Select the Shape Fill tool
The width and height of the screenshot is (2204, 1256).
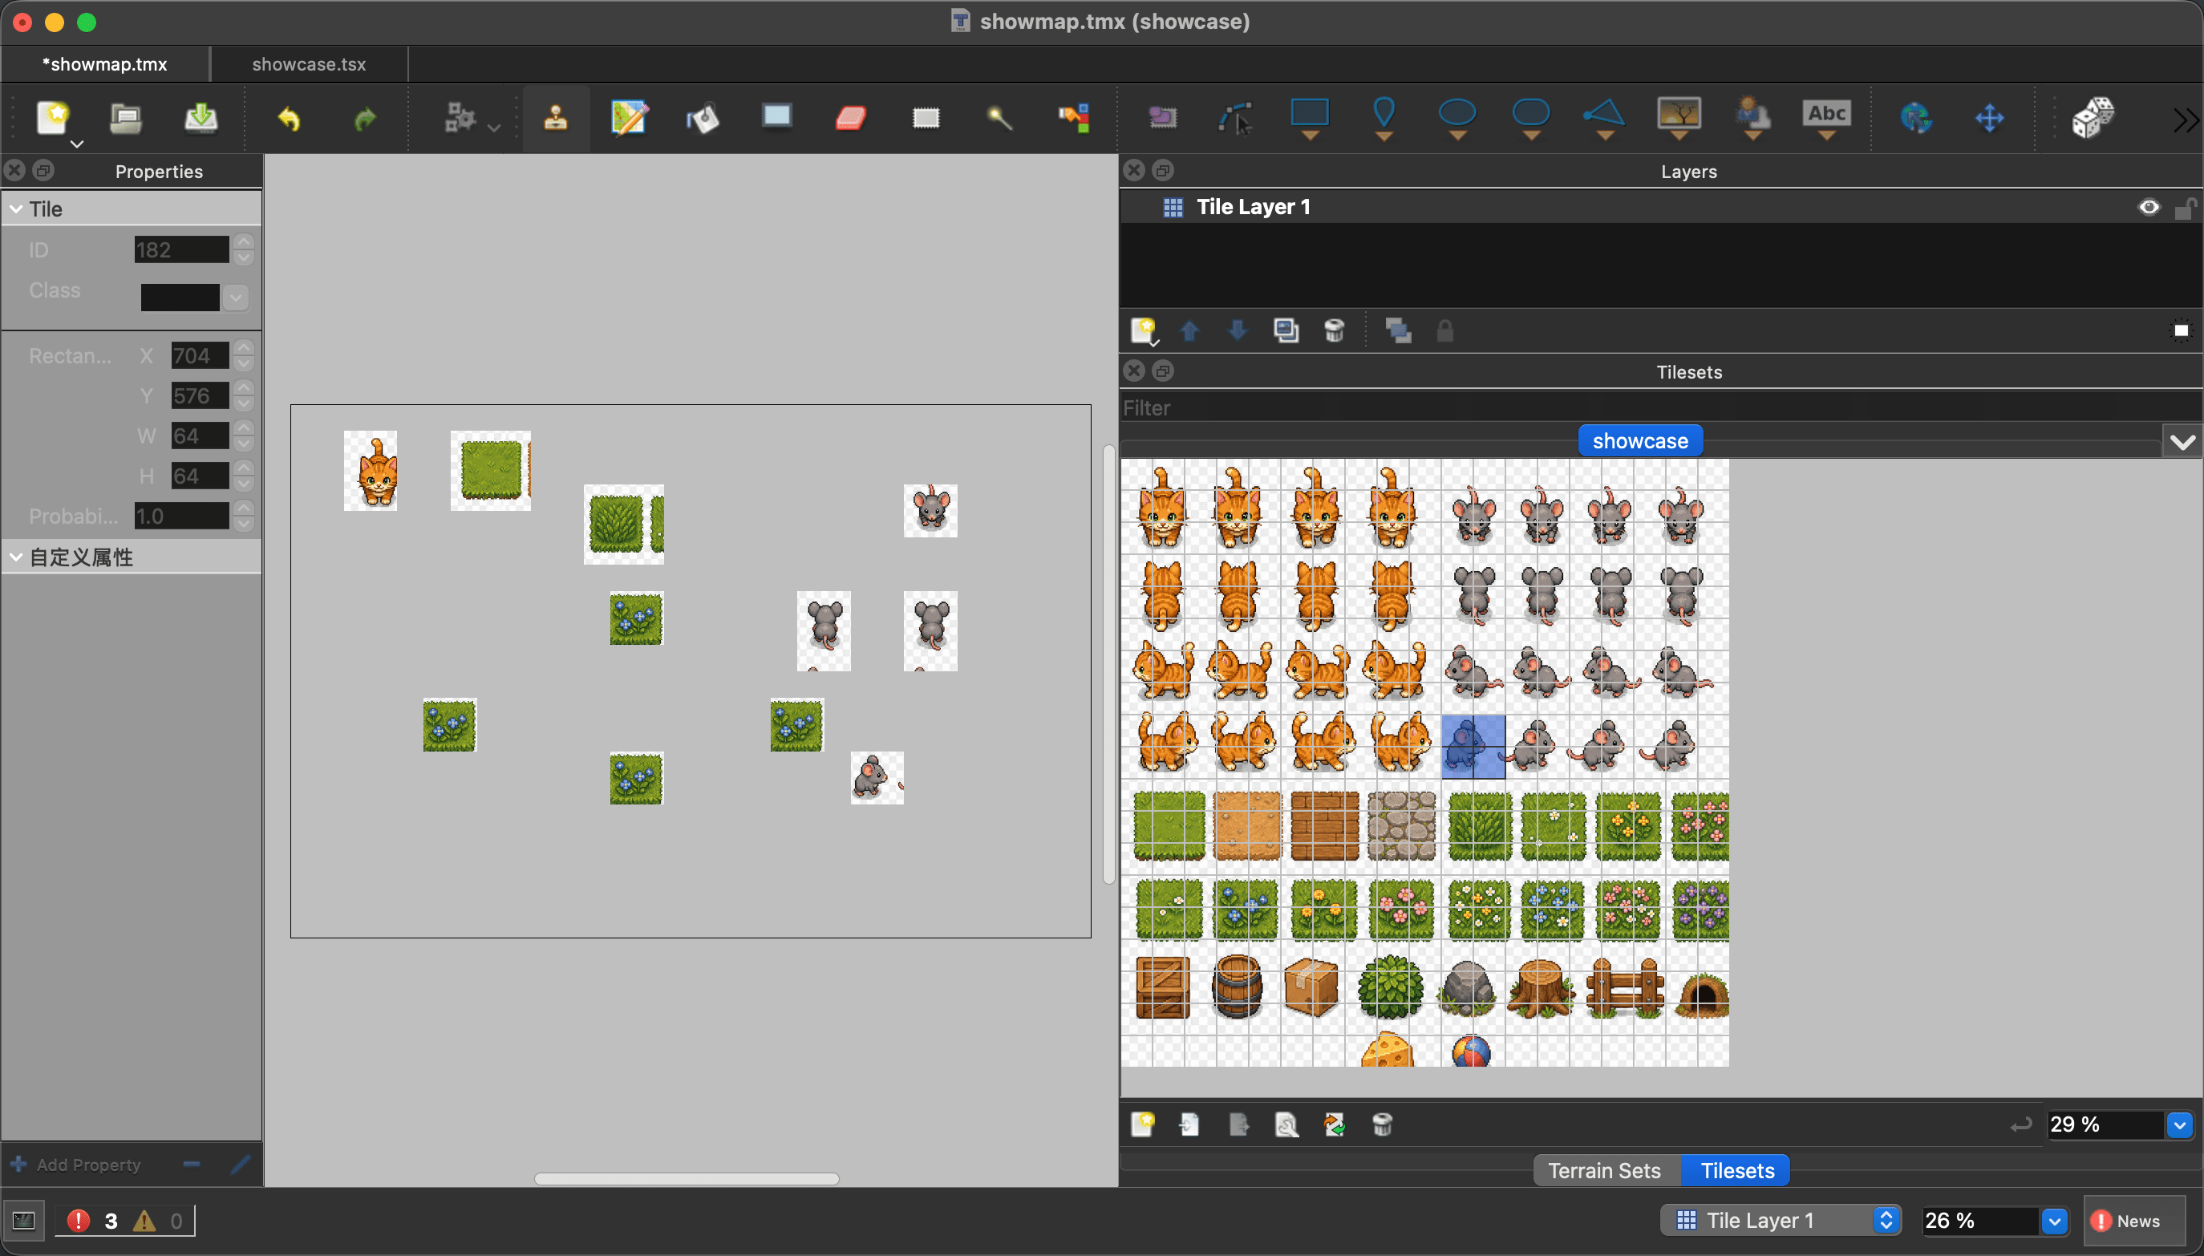[x=777, y=117]
